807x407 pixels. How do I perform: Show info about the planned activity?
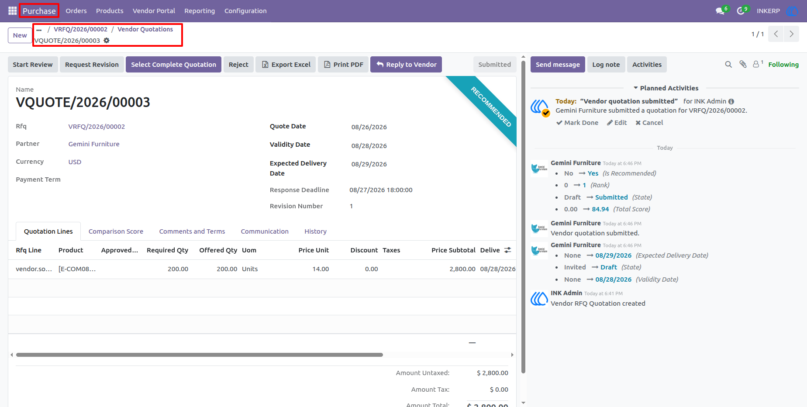(731, 101)
